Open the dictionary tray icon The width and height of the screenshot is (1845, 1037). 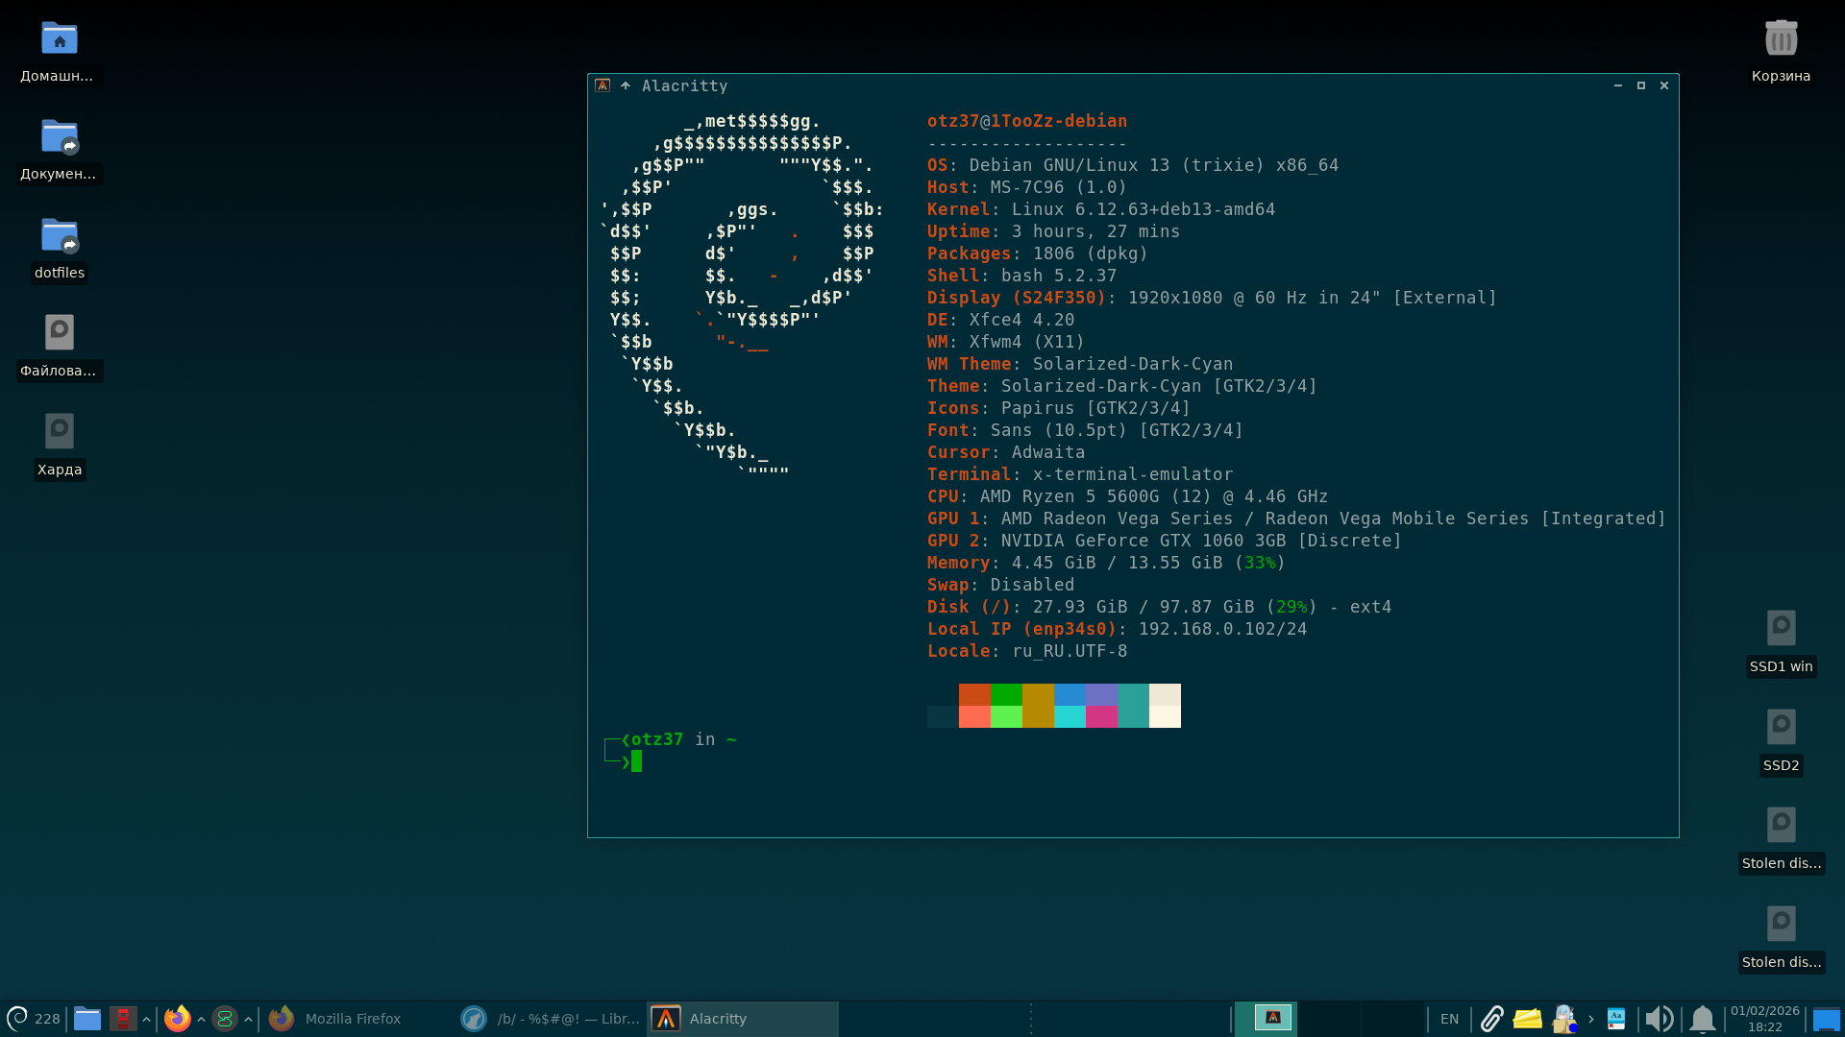point(1616,1019)
